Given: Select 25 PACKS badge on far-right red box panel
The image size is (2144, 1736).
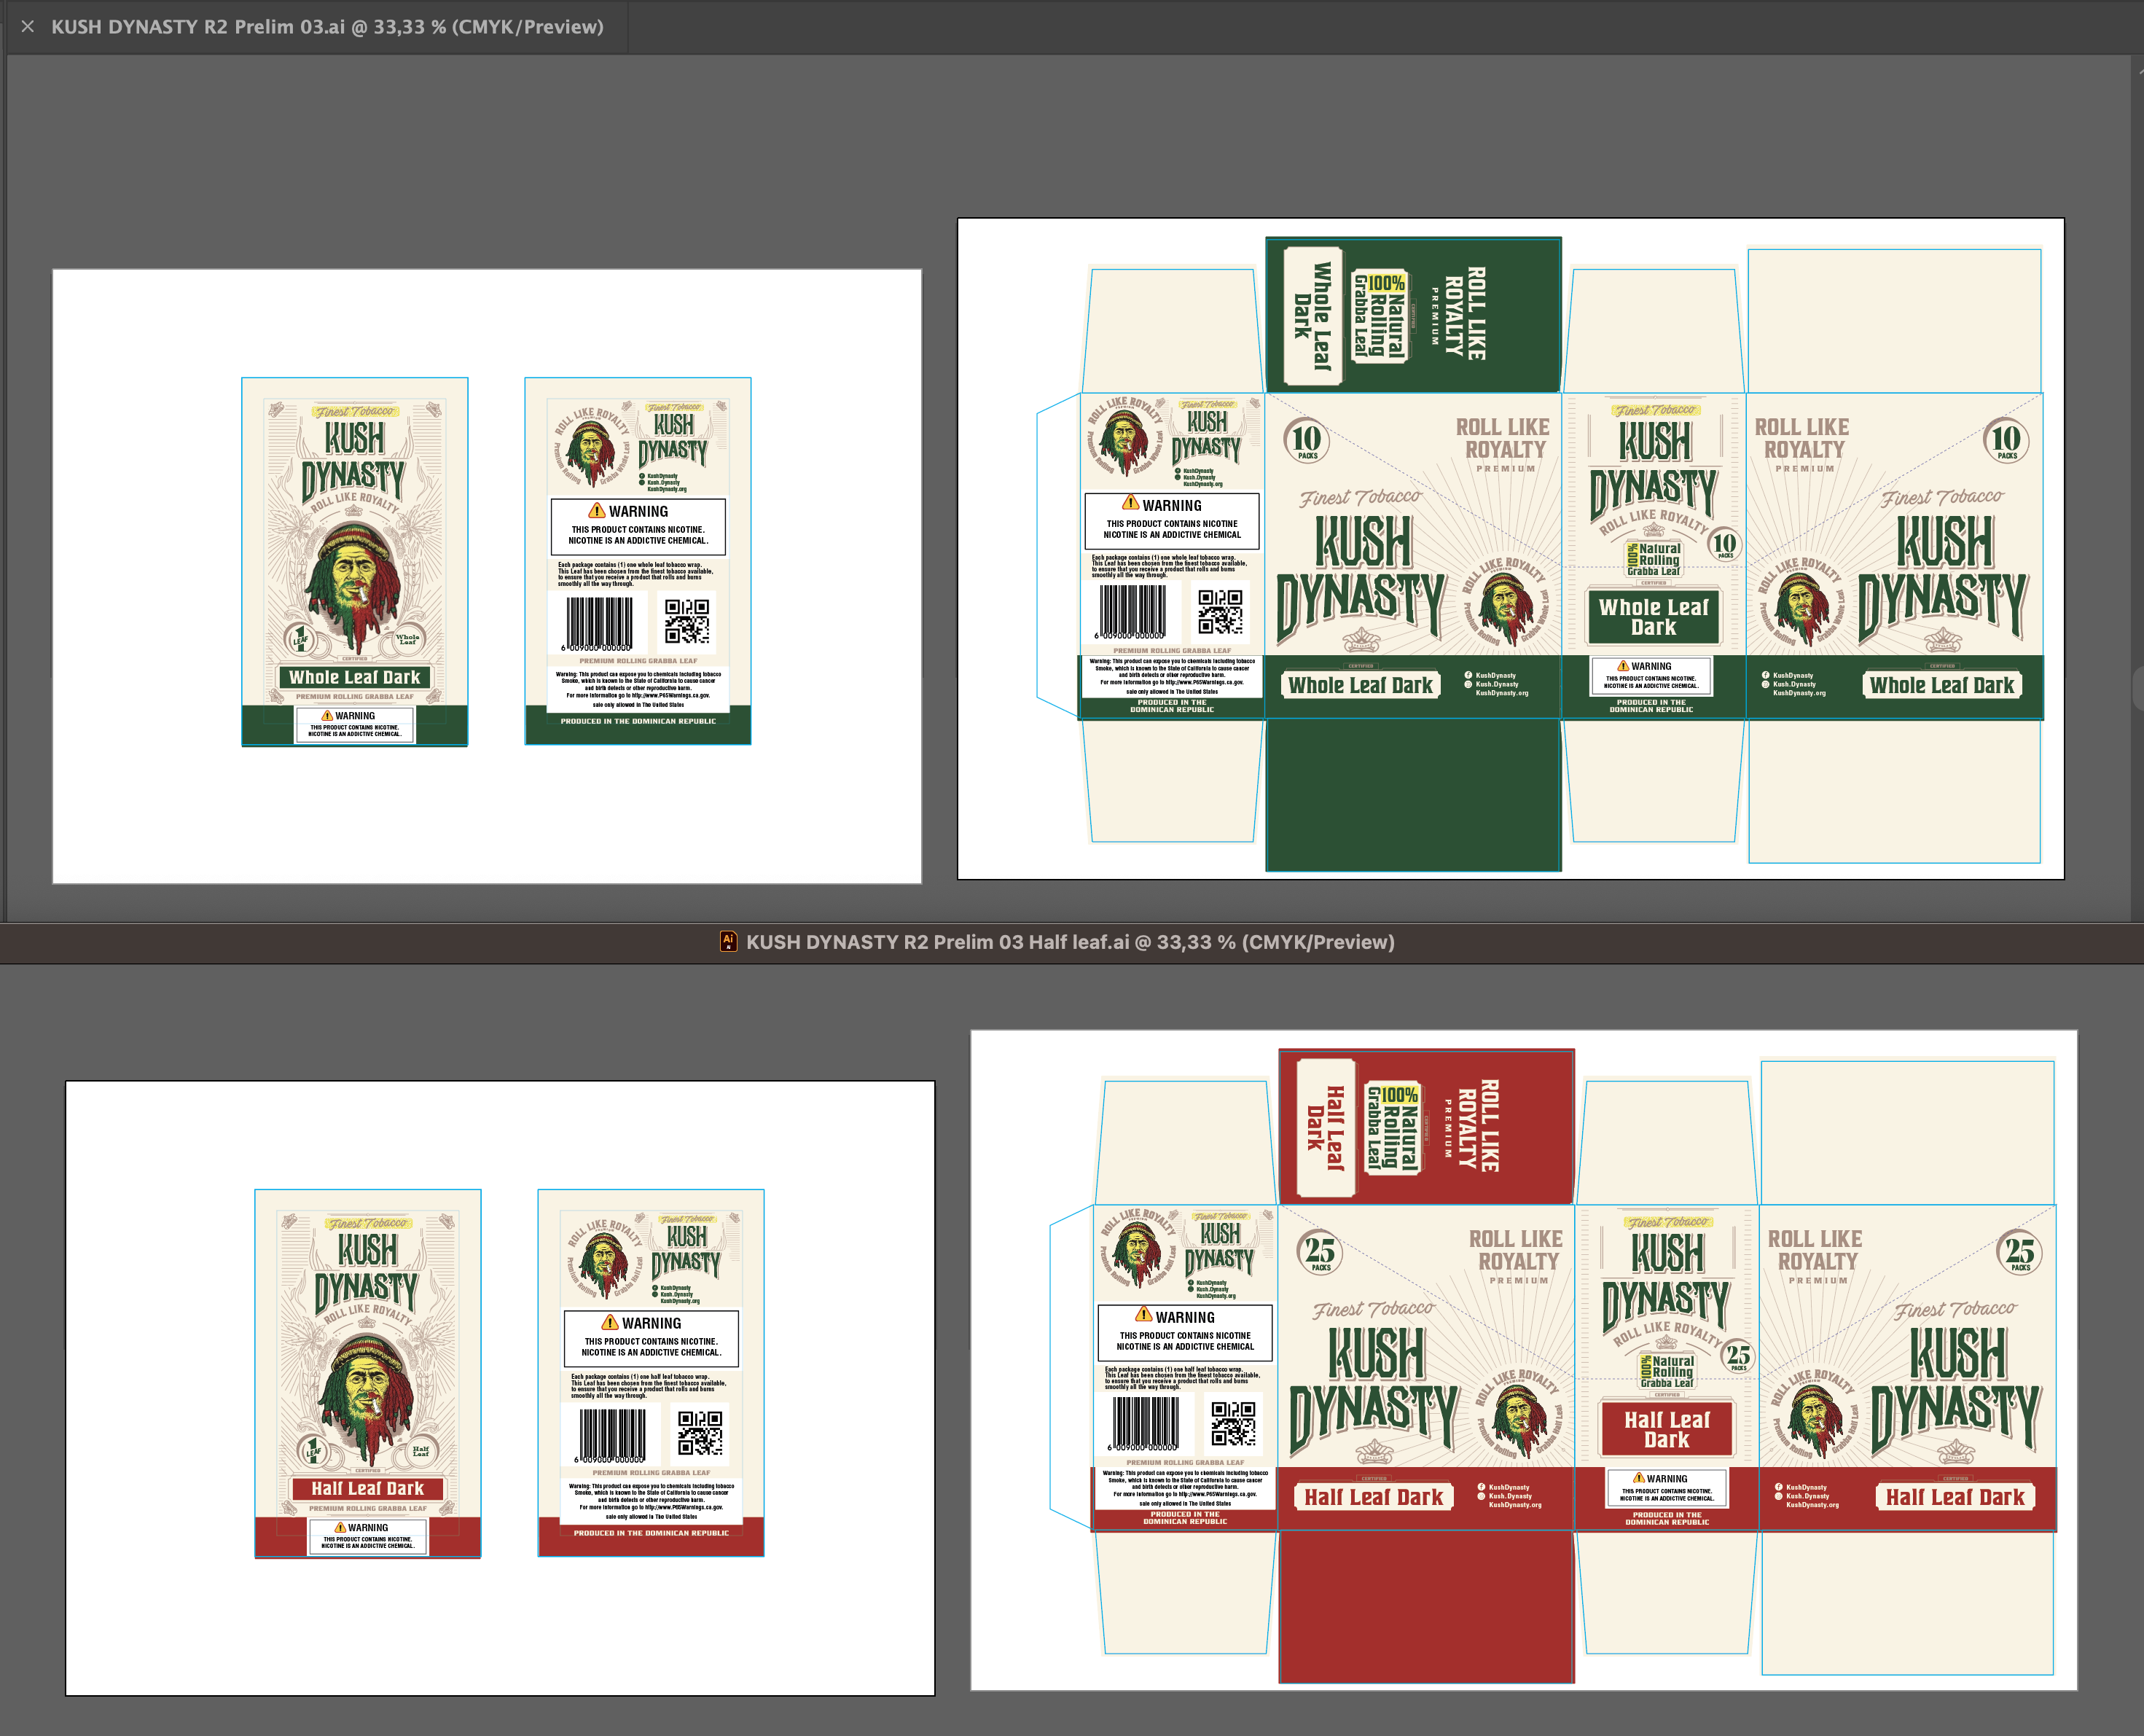Looking at the screenshot, I should [2019, 1252].
